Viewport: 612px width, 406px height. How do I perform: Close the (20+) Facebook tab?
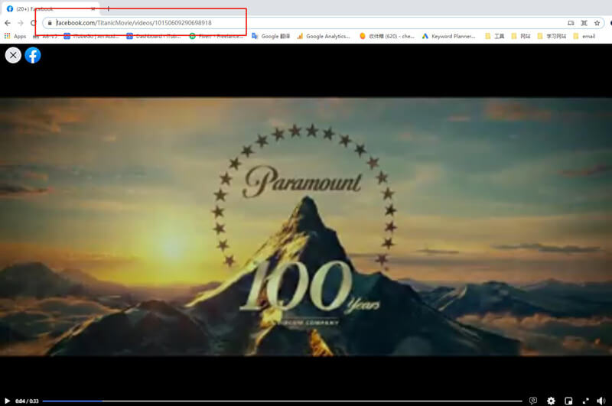coord(93,8)
